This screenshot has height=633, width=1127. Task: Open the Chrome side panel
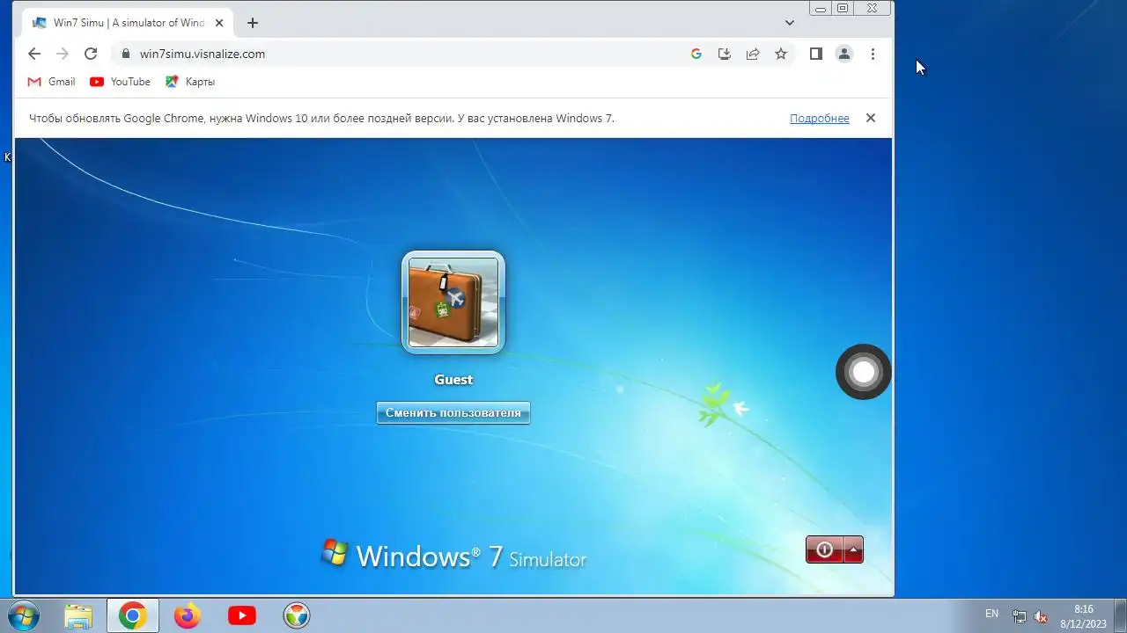[x=816, y=54]
